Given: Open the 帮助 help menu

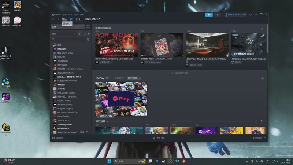Looking at the screenshot, I should [82, 15].
